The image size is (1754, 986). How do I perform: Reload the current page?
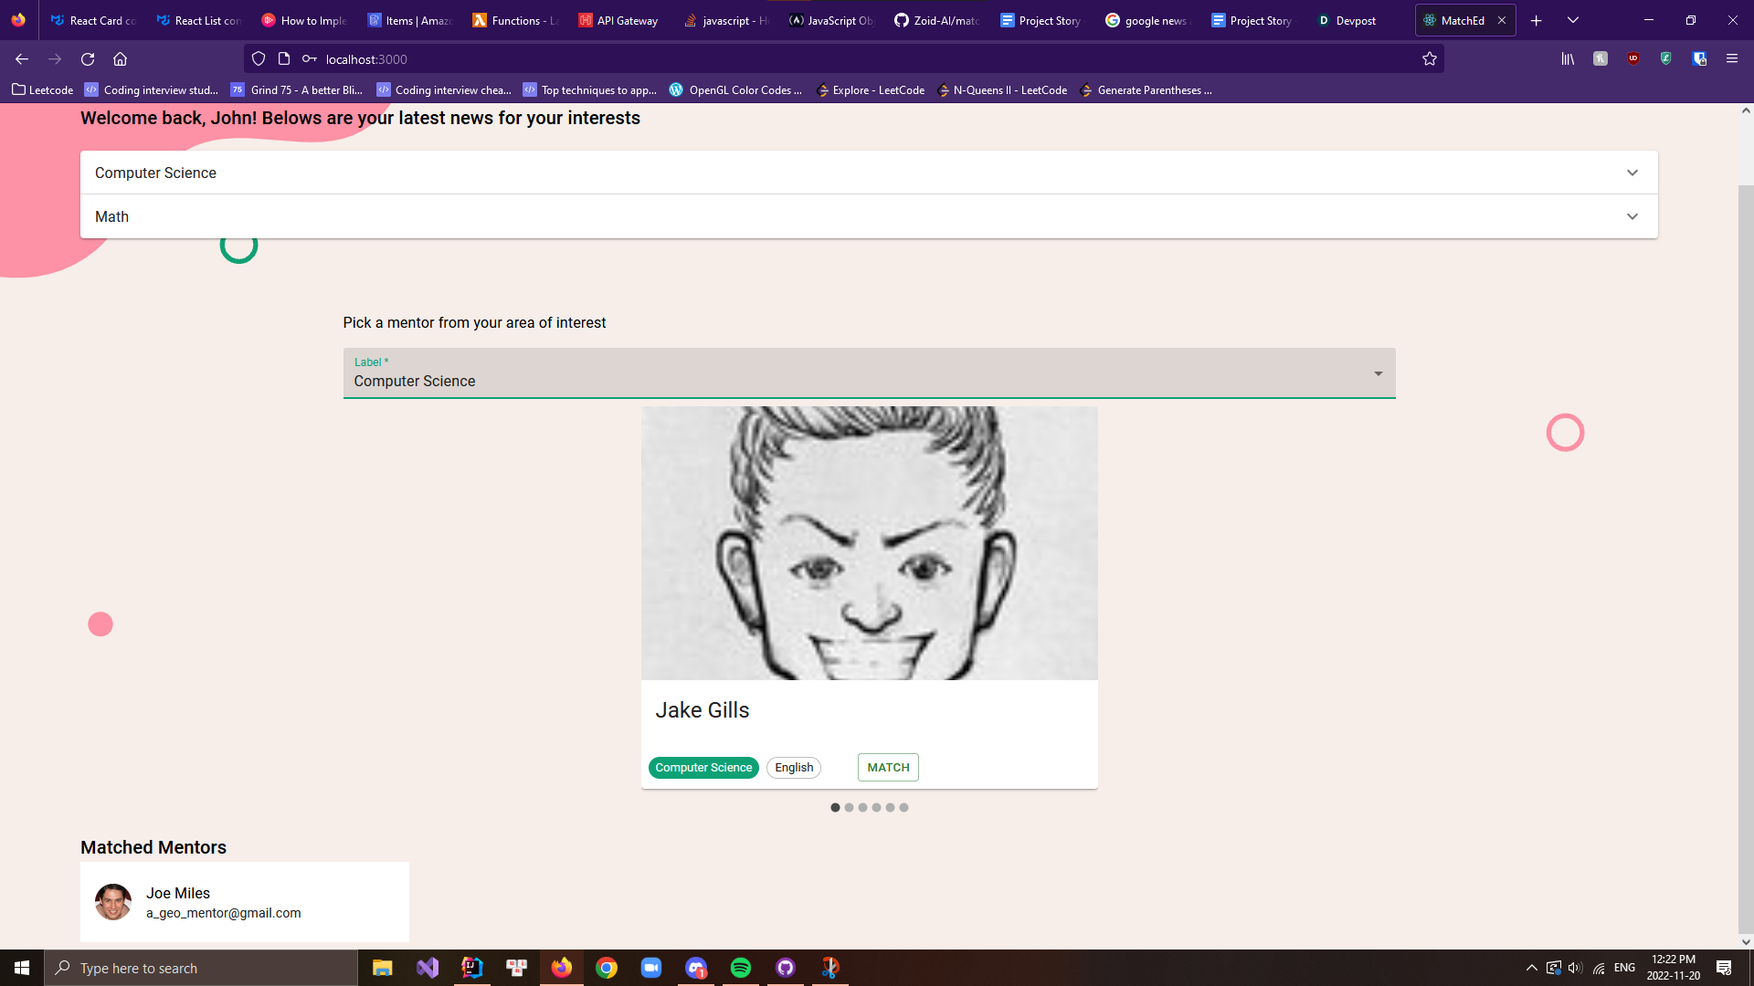[x=88, y=59]
